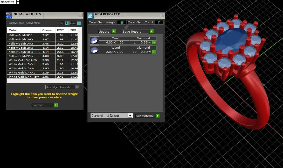The height and width of the screenshot is (168, 283).
Task: Select the Yellow Gold:18KY R... row
Action: click(43, 52)
